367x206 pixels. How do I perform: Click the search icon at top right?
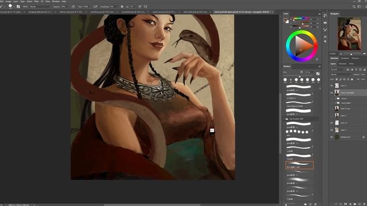point(354,6)
